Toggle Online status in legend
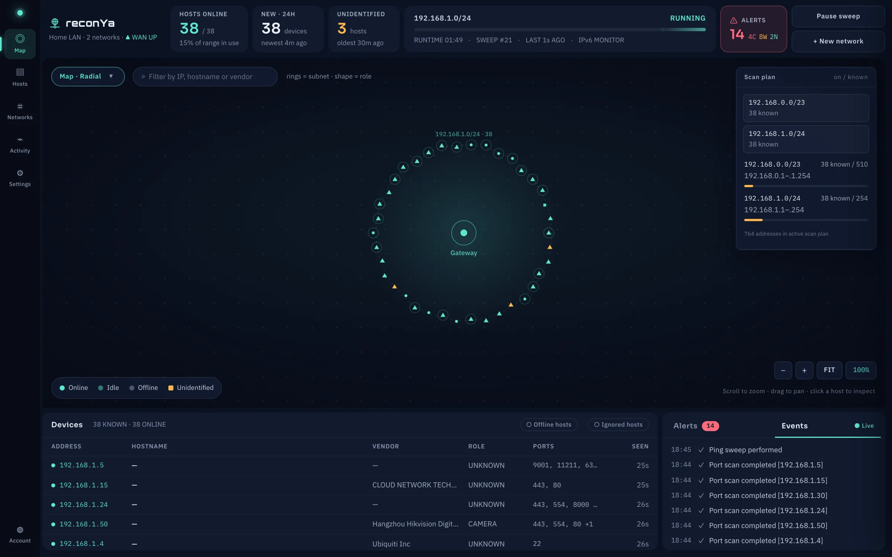 tap(74, 388)
